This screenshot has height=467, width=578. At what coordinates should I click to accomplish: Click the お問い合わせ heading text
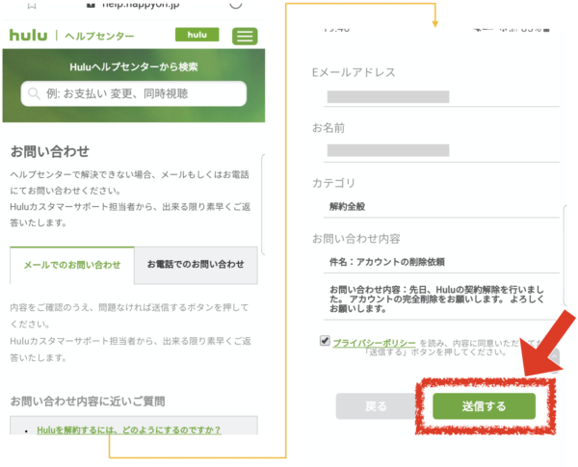tap(50, 151)
